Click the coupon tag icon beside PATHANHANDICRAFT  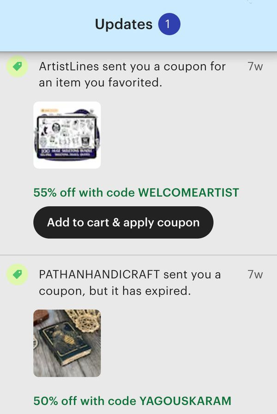click(18, 274)
